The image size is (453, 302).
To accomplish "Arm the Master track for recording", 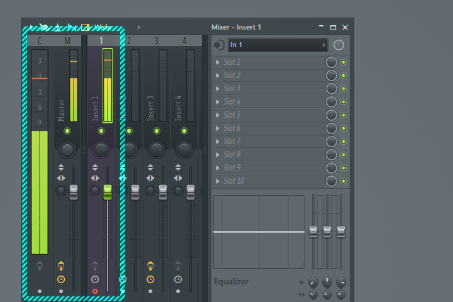I will (61, 291).
